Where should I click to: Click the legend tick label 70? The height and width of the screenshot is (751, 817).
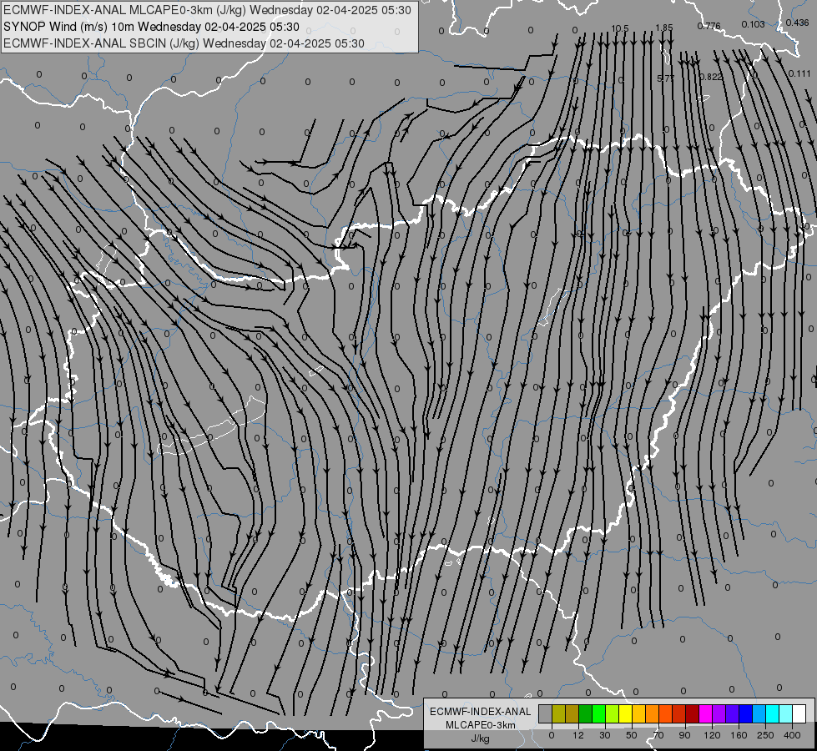point(658,735)
